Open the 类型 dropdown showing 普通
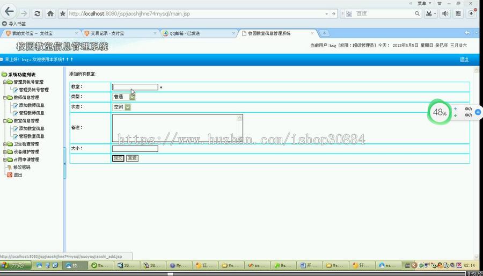The image size is (483, 276). point(123,97)
